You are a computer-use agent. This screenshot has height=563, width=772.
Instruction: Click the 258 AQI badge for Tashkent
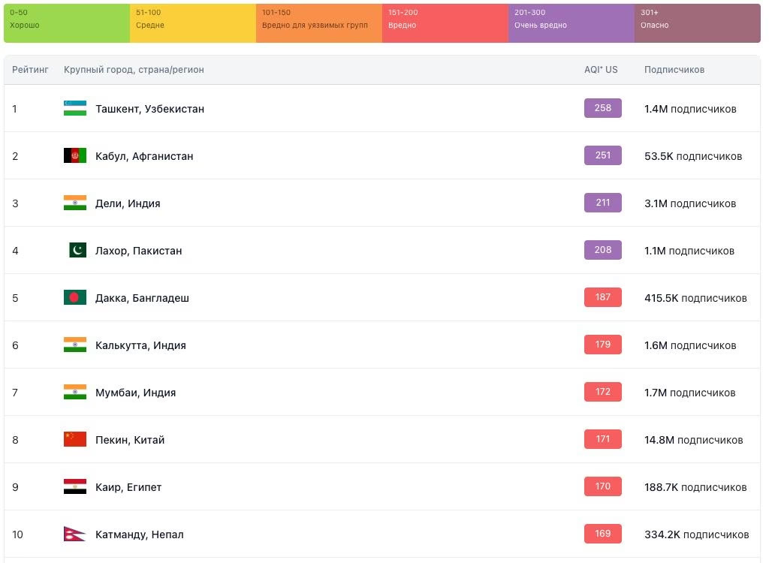click(602, 108)
